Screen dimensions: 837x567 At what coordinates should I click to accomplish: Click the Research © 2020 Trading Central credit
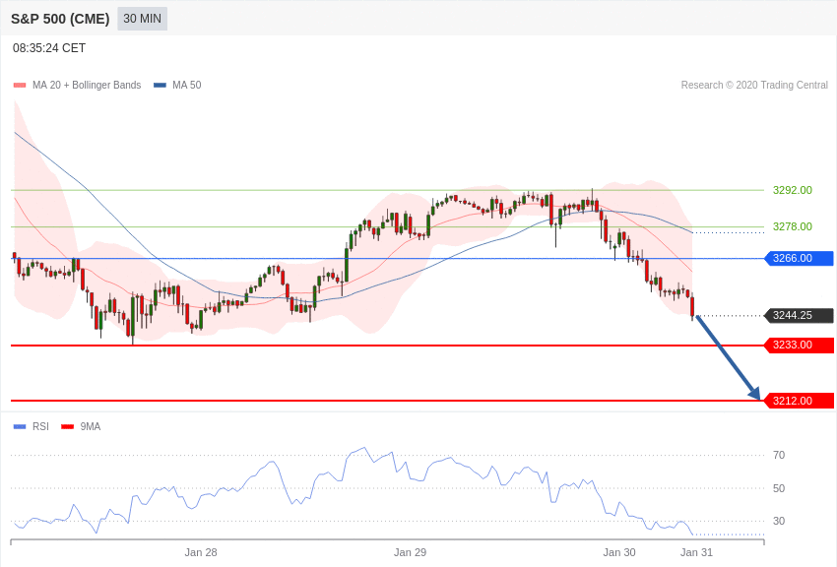pos(754,85)
